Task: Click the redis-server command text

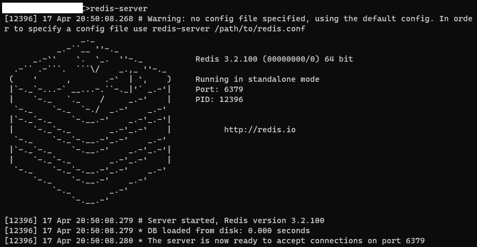Action: tap(119, 9)
